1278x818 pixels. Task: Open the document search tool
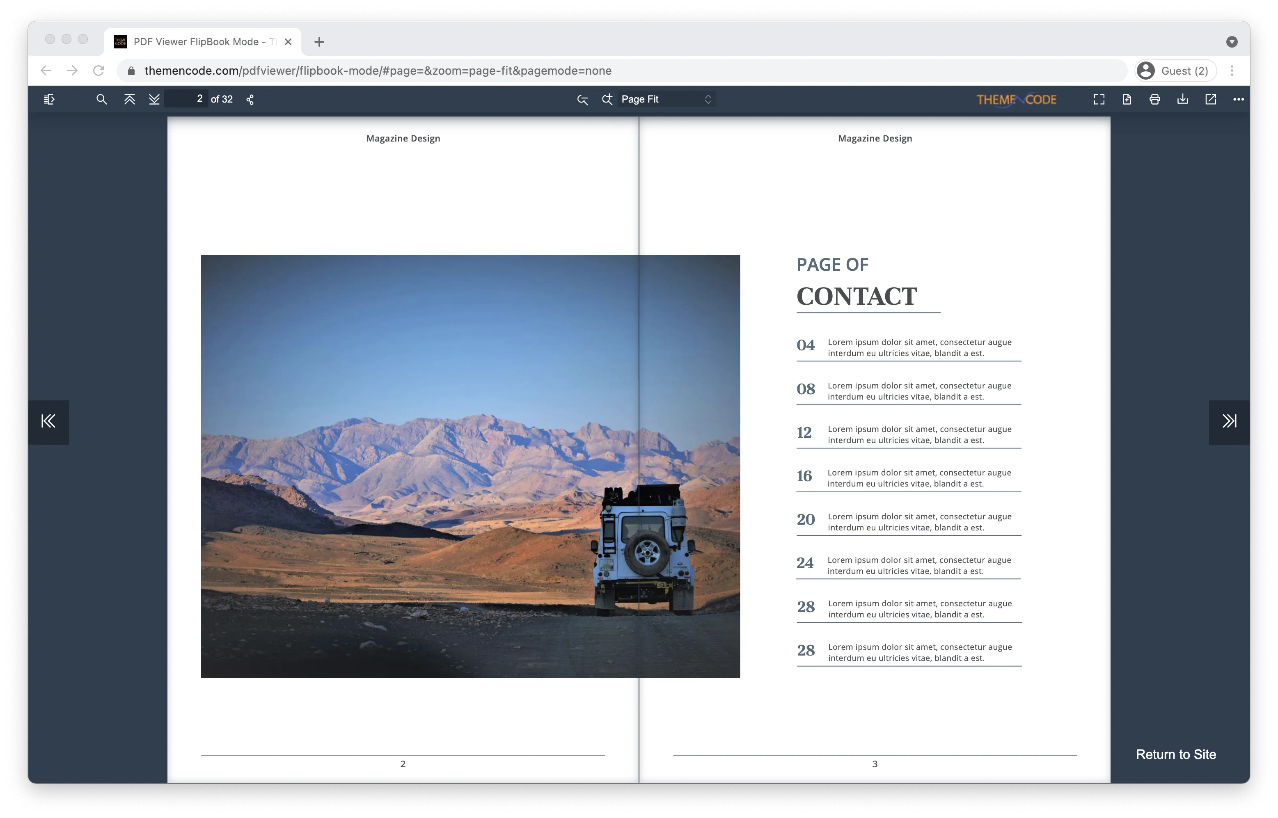point(101,99)
